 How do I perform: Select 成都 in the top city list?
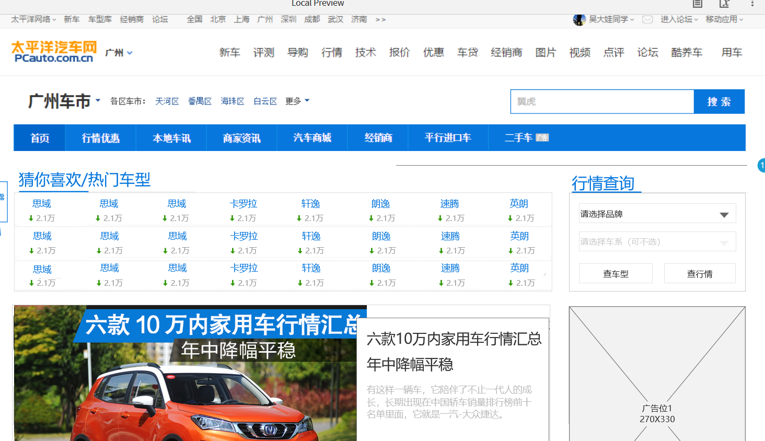[x=312, y=19]
